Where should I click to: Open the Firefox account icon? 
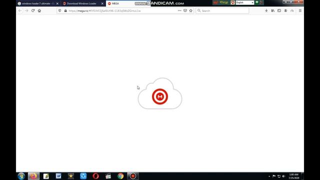285,10
